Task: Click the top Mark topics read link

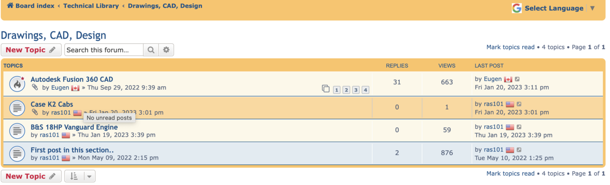Action: 510,47
